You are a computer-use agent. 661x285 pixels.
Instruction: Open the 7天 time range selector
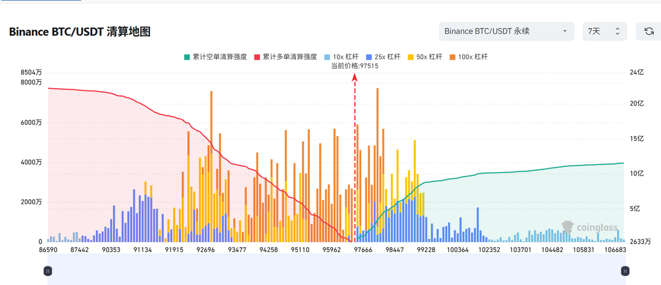pyautogui.click(x=605, y=31)
